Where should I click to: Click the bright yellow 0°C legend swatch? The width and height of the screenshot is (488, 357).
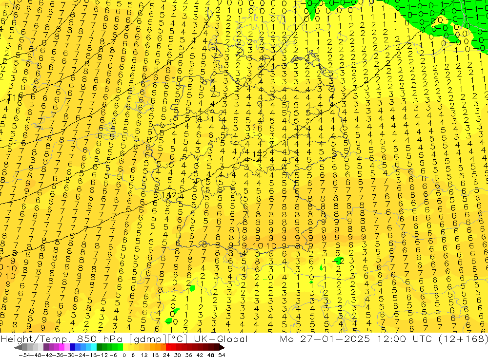125,347
